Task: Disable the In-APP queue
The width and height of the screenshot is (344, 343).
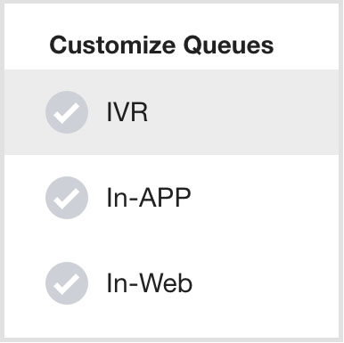Action: click(x=67, y=198)
